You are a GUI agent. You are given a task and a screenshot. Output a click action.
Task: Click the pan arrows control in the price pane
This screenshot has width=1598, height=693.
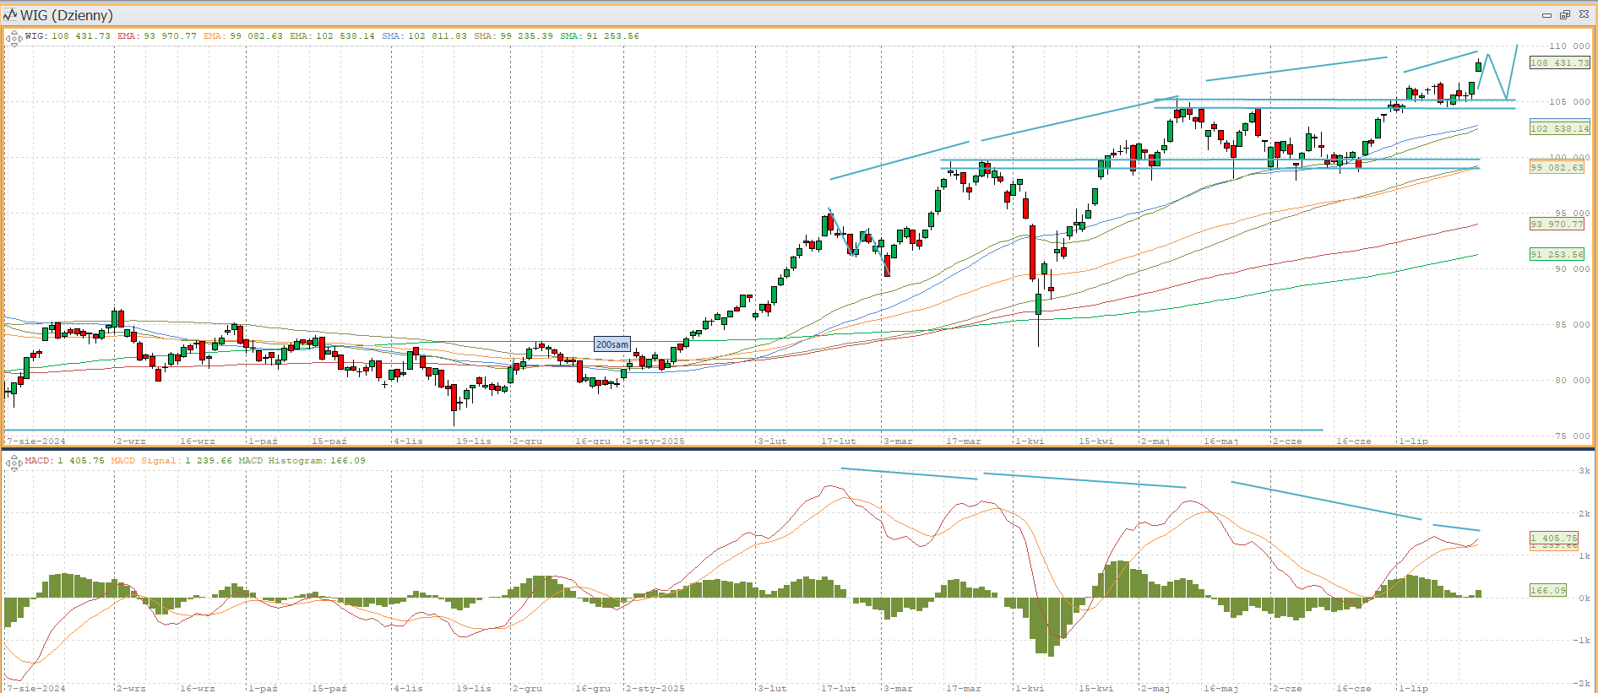14,38
